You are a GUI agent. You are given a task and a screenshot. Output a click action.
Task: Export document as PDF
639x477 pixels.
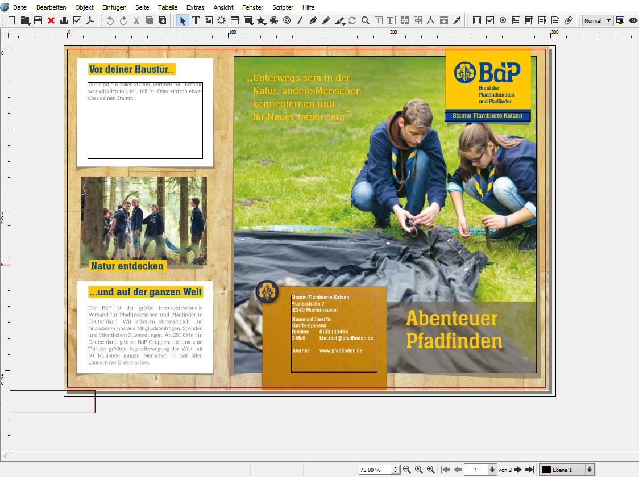pyautogui.click(x=90, y=20)
